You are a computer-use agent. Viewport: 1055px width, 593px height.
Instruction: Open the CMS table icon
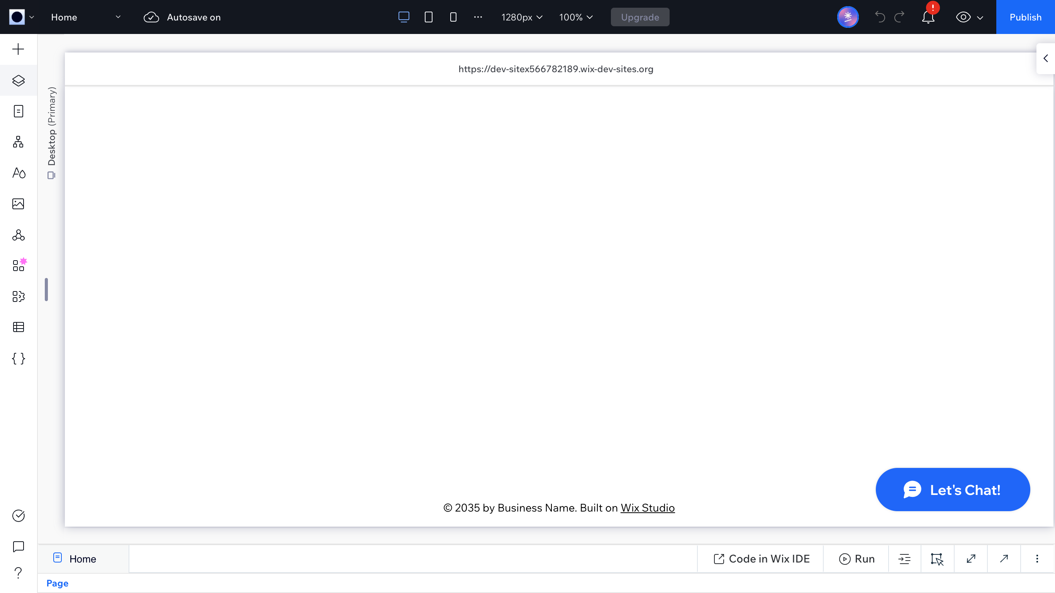[18, 327]
